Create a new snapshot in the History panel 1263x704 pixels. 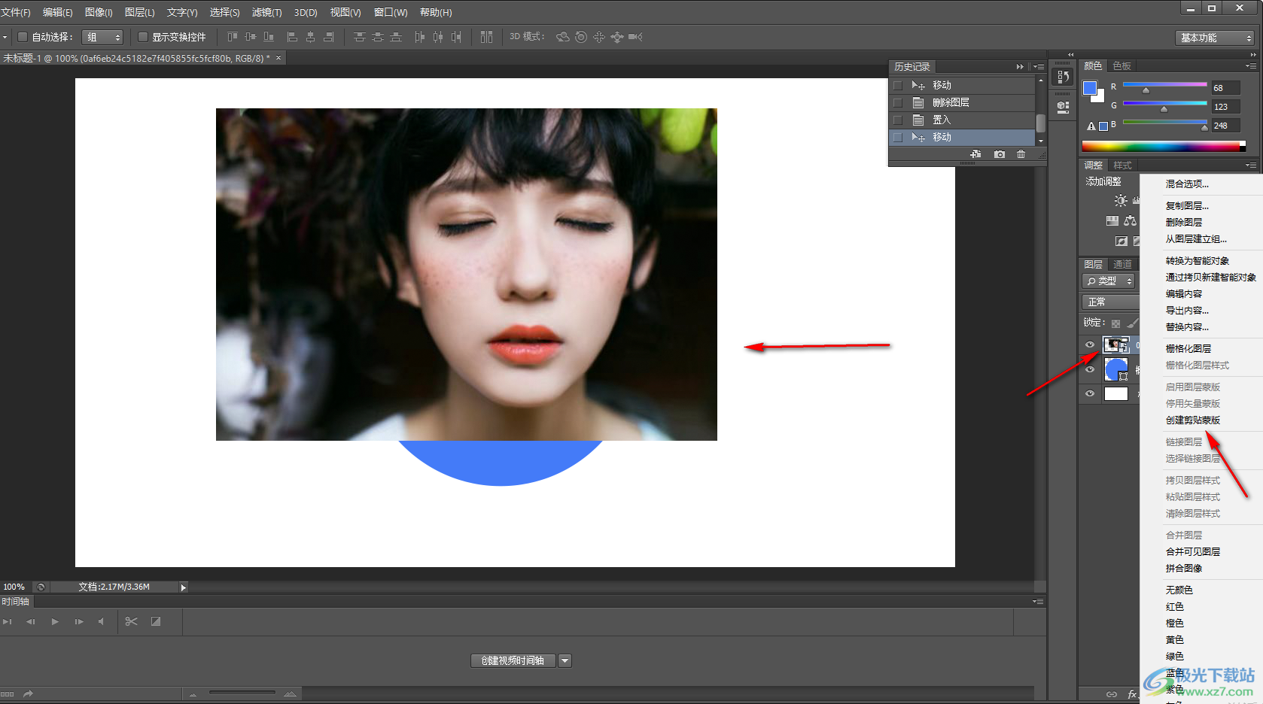[x=999, y=153]
